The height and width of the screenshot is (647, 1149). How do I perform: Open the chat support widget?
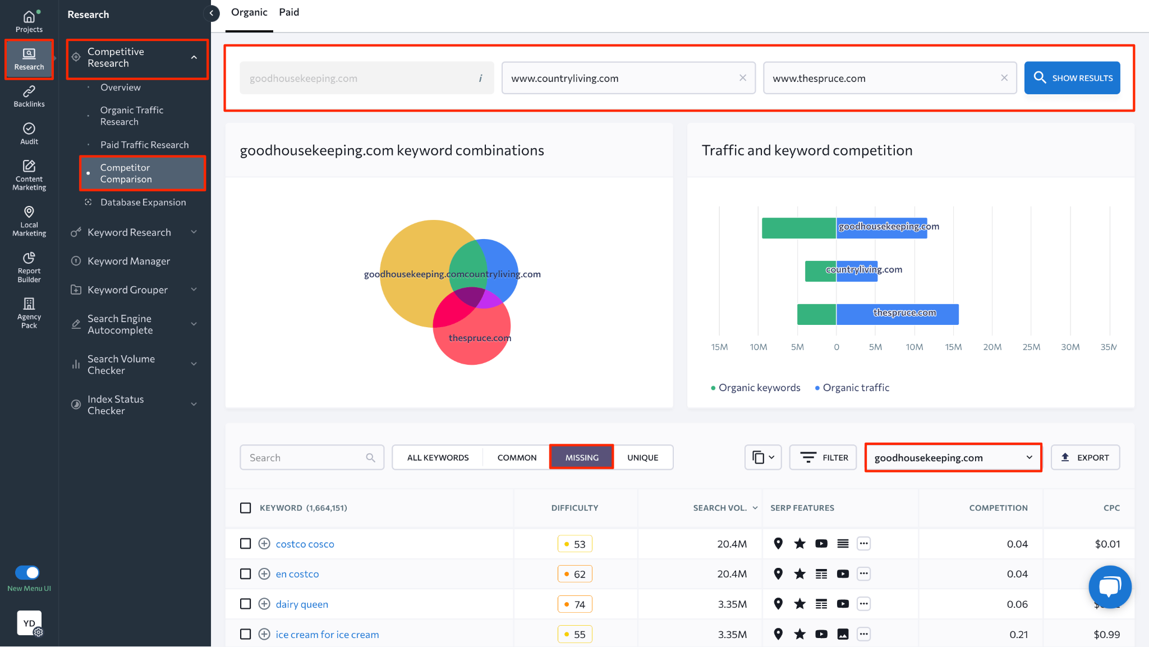tap(1110, 586)
